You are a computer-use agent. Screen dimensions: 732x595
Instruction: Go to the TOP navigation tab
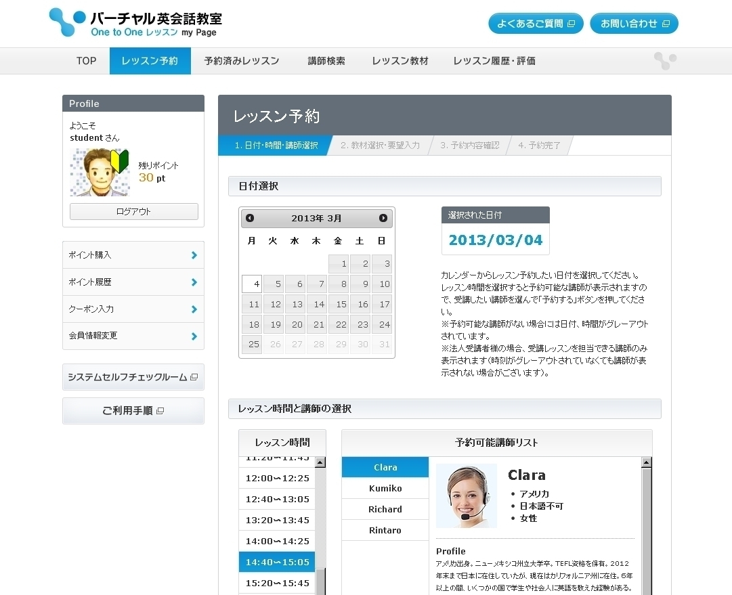[87, 61]
